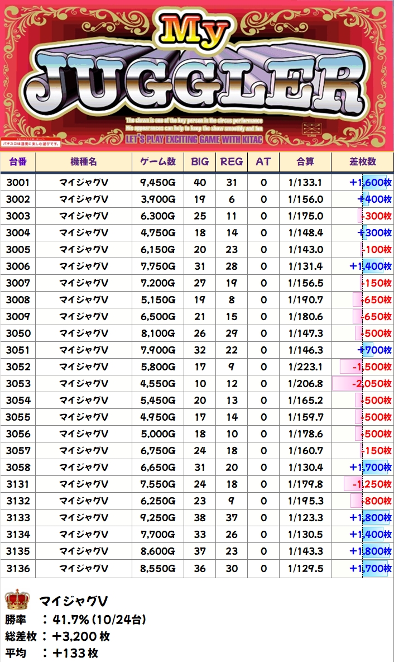Click the 差枚数 column header
Screen dimensions: 394x662
pos(362,161)
